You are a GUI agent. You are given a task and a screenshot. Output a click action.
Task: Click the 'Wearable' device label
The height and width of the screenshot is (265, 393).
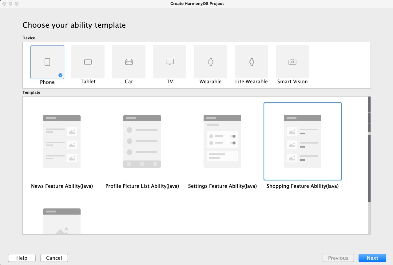[211, 81]
